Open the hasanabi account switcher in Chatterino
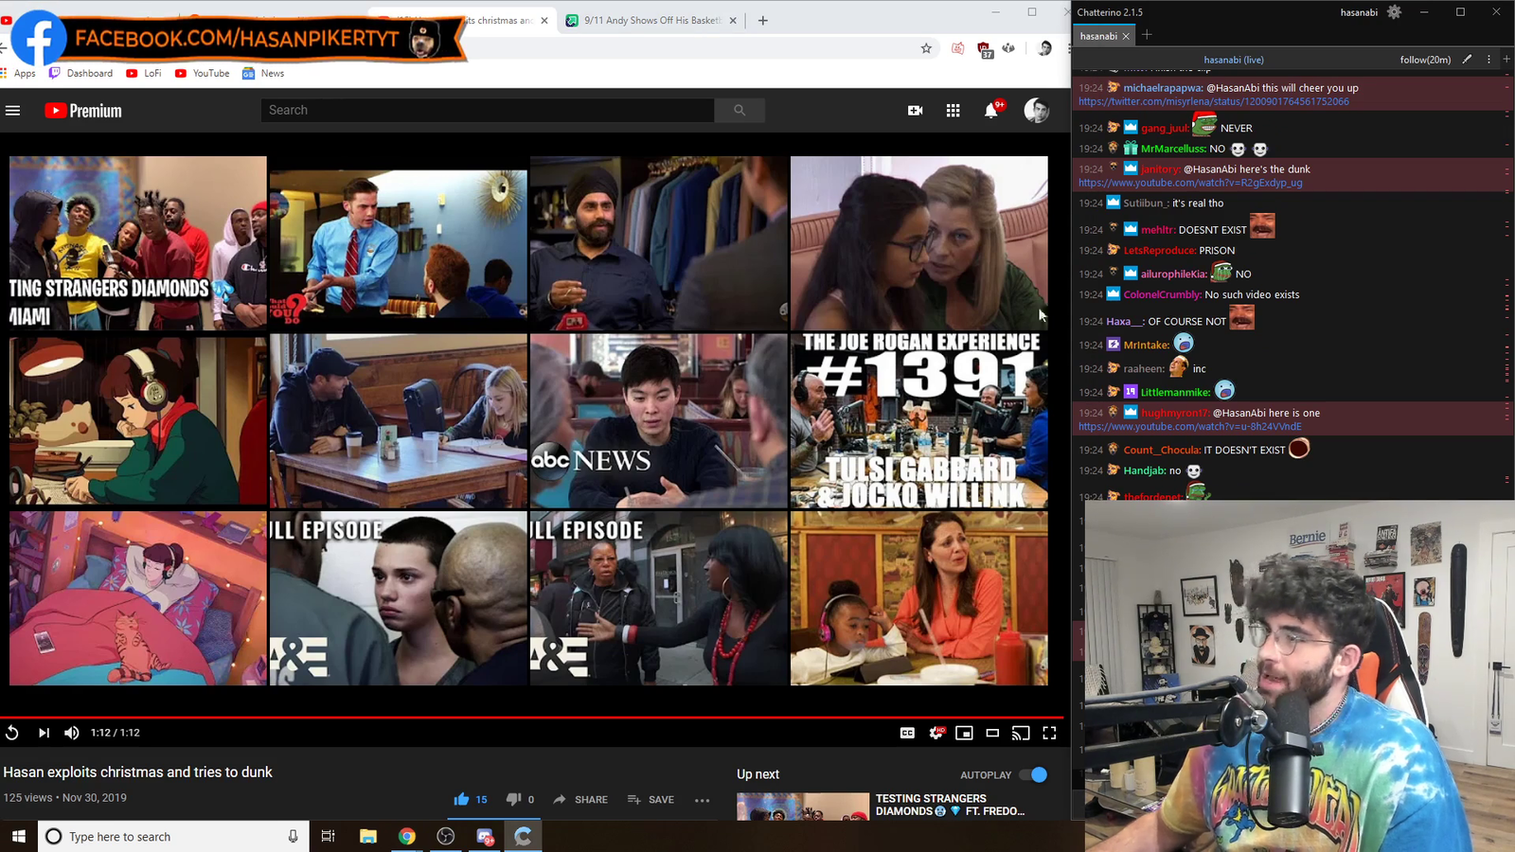 (1359, 12)
